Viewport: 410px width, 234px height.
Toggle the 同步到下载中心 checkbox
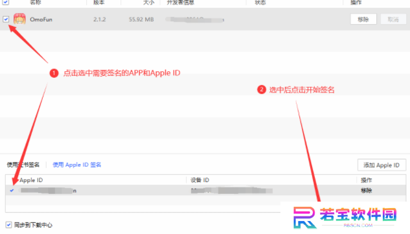pyautogui.click(x=8, y=225)
